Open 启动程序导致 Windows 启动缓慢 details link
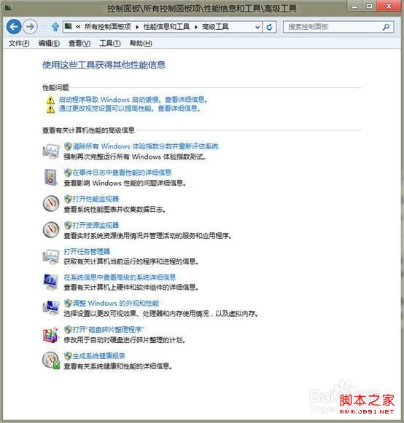Screen dimensions: 404x423 coord(133,100)
